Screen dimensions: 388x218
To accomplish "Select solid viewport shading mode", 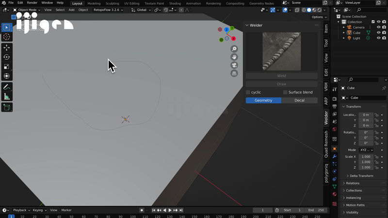I will [x=309, y=10].
